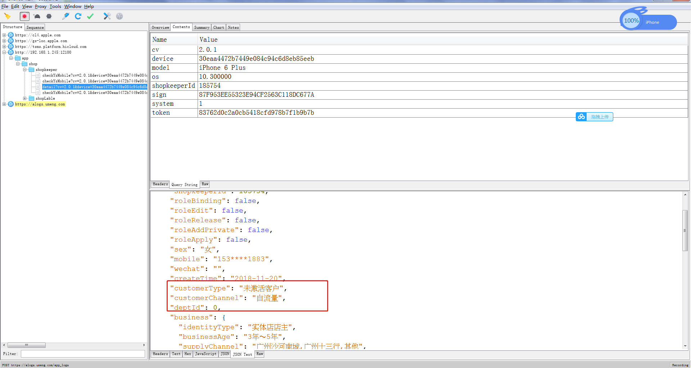
Task: Select the response Text tab
Action: 176,354
